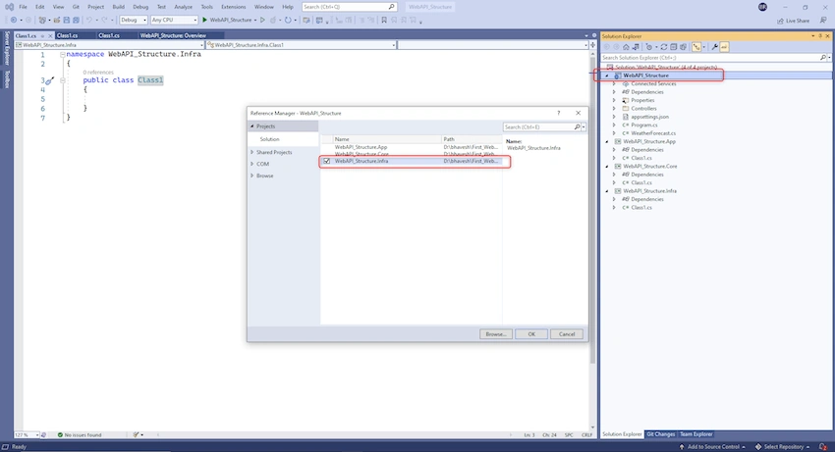Collapse the WebAPI_Structure.Core project node
This screenshot has width=835, height=452.
click(x=607, y=167)
